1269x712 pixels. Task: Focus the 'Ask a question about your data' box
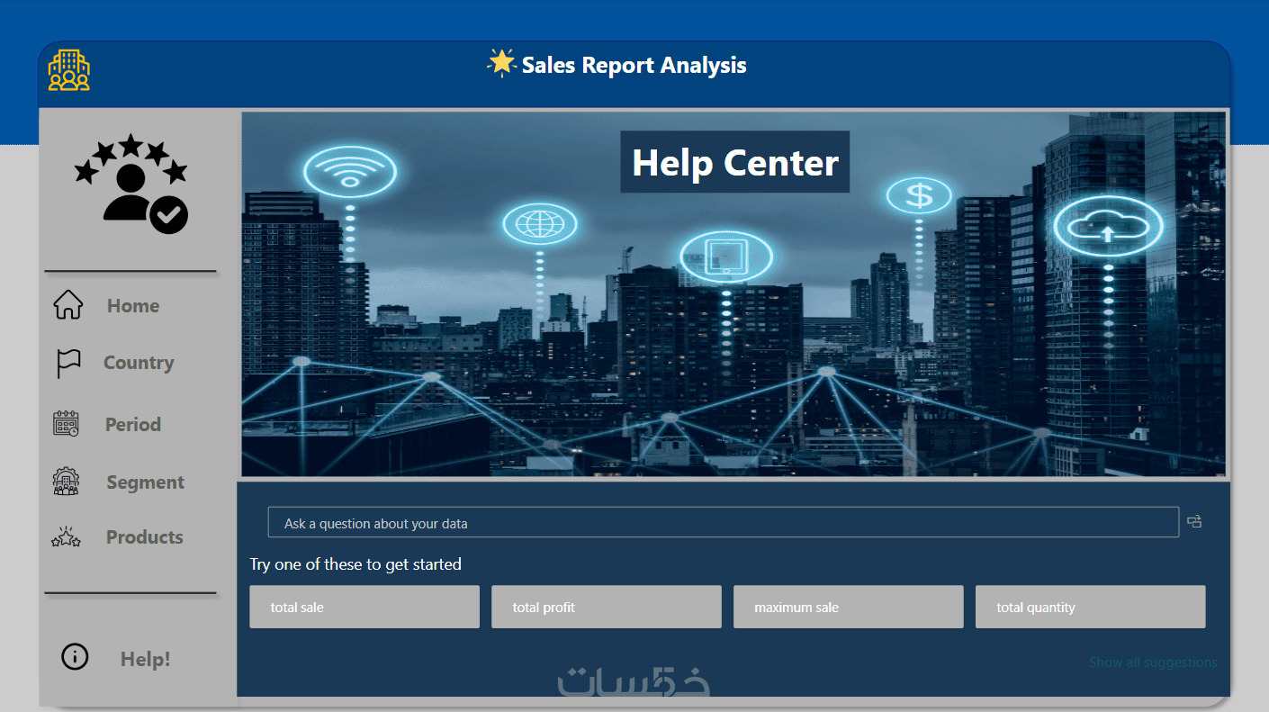pyautogui.click(x=724, y=522)
